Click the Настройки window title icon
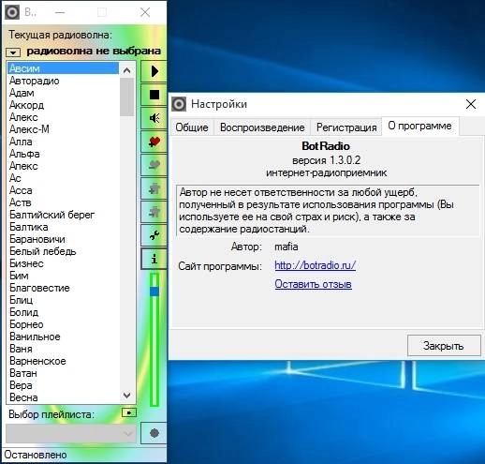 pos(179,104)
